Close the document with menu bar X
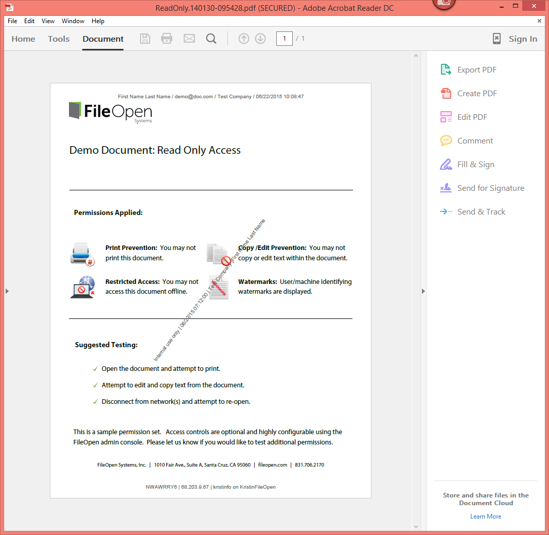The width and height of the screenshot is (549, 535). [x=539, y=21]
